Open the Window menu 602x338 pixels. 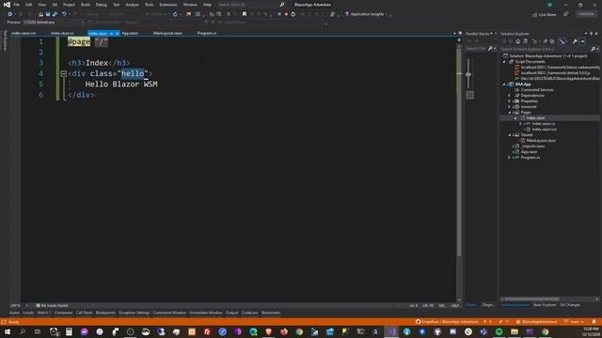click(x=190, y=5)
